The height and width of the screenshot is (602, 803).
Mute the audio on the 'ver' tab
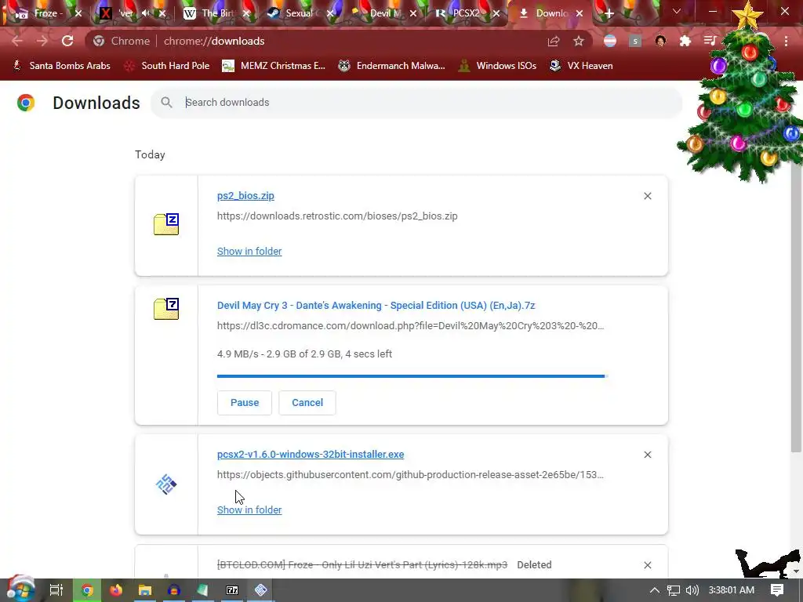tap(146, 13)
